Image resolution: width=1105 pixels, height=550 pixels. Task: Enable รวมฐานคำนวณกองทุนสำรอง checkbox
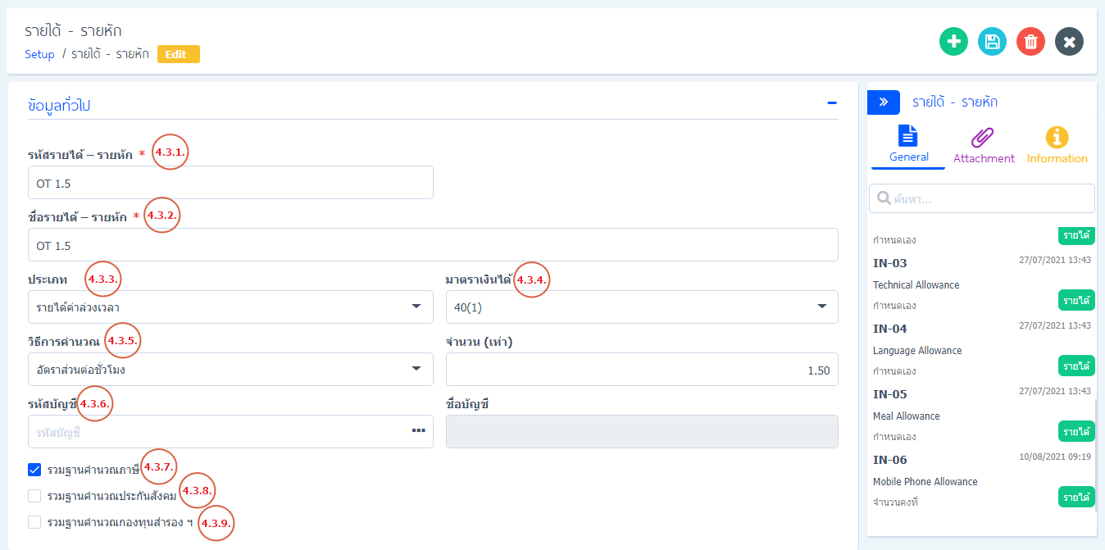pos(34,522)
